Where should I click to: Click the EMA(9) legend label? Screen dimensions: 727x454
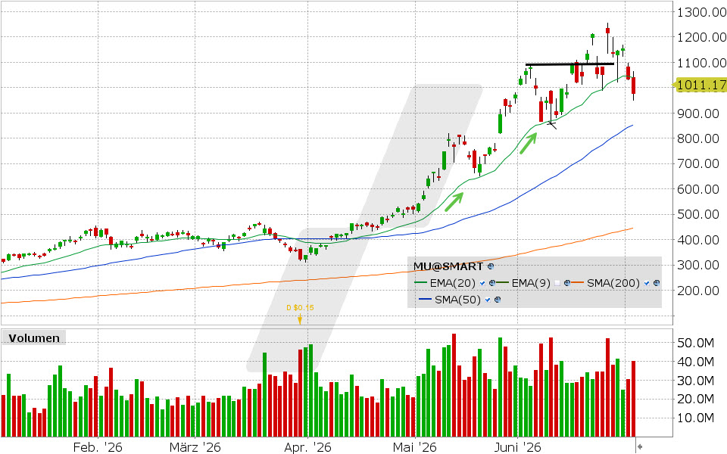click(x=531, y=283)
